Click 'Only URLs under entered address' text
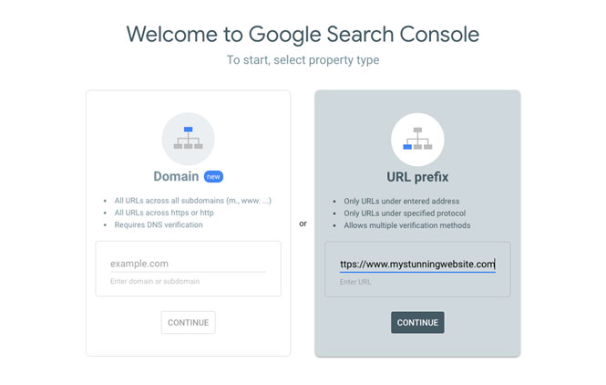The width and height of the screenshot is (606, 385). point(402,202)
